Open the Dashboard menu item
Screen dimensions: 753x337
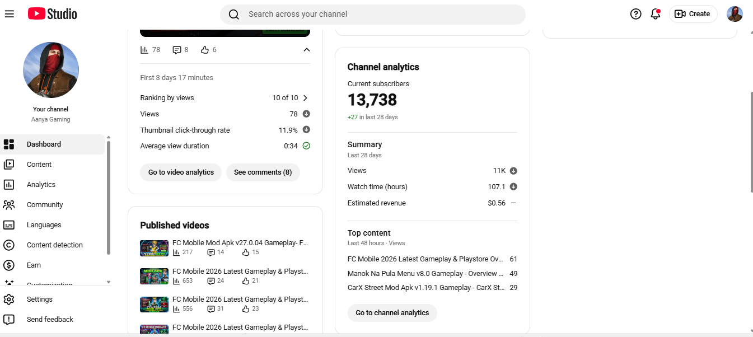(53, 144)
